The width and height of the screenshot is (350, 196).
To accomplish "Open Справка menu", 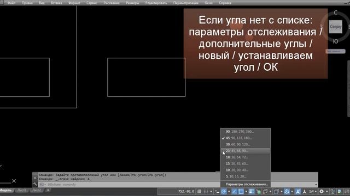I will pyautogui.click(x=225, y=3).
